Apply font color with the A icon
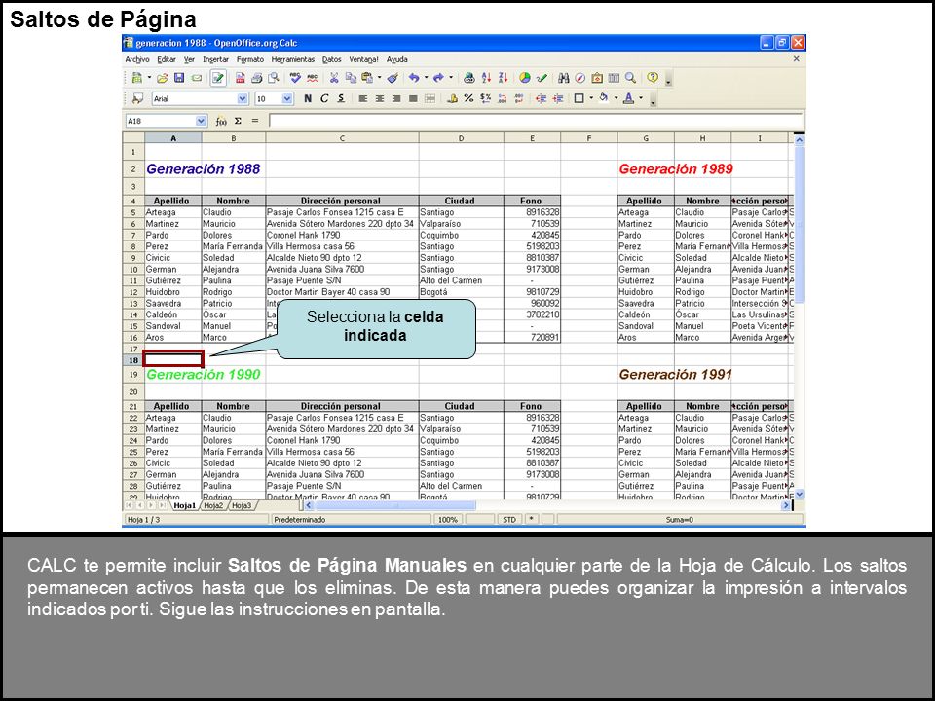This screenshot has height=701, width=935. [x=628, y=99]
